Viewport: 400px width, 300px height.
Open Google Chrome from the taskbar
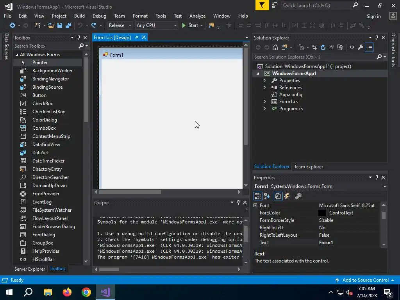coord(86,292)
